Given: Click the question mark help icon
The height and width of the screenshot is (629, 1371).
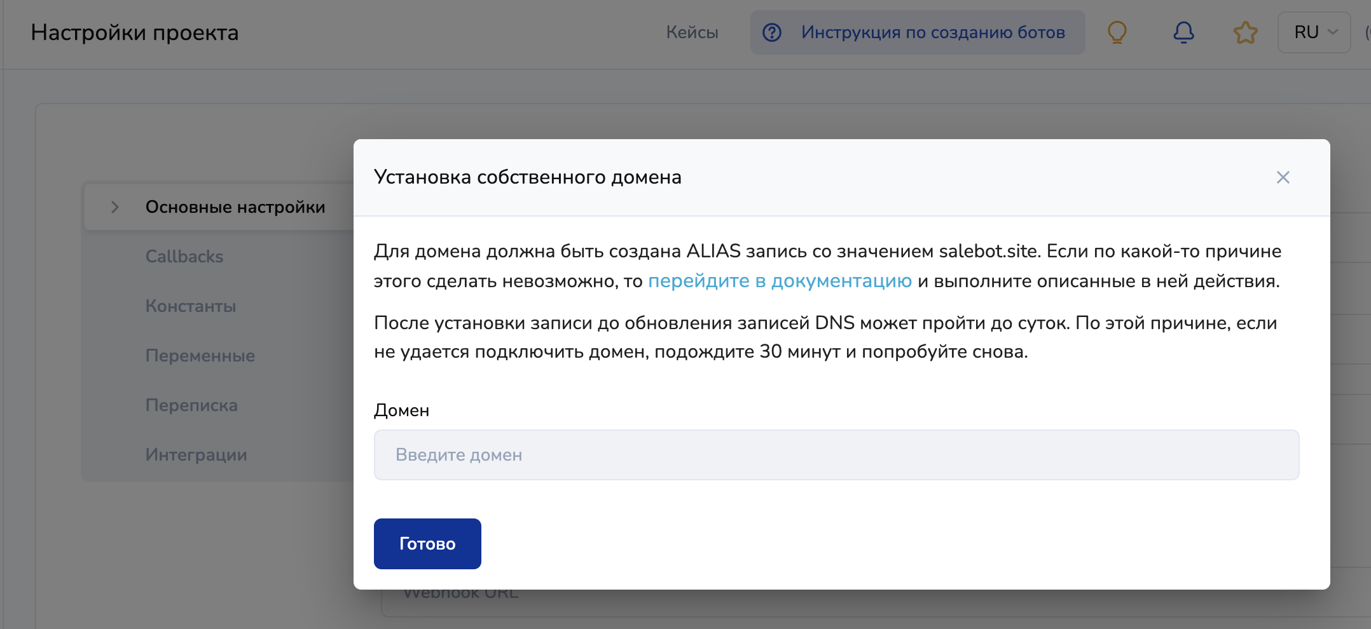Looking at the screenshot, I should [772, 32].
